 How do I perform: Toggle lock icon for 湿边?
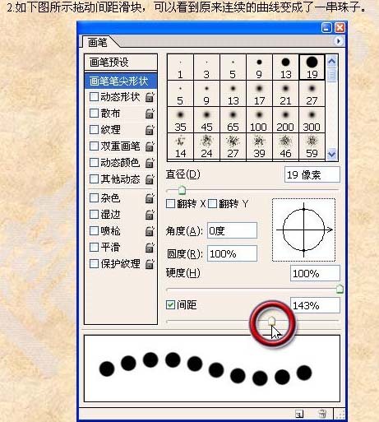pos(150,215)
